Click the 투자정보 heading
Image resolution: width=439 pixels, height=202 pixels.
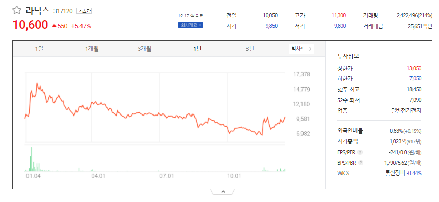pos(348,56)
